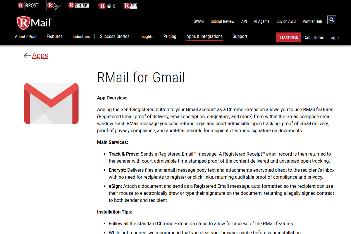Click the Login link
351x234 pixels.
tap(333, 37)
